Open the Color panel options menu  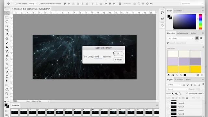[x=203, y=11]
